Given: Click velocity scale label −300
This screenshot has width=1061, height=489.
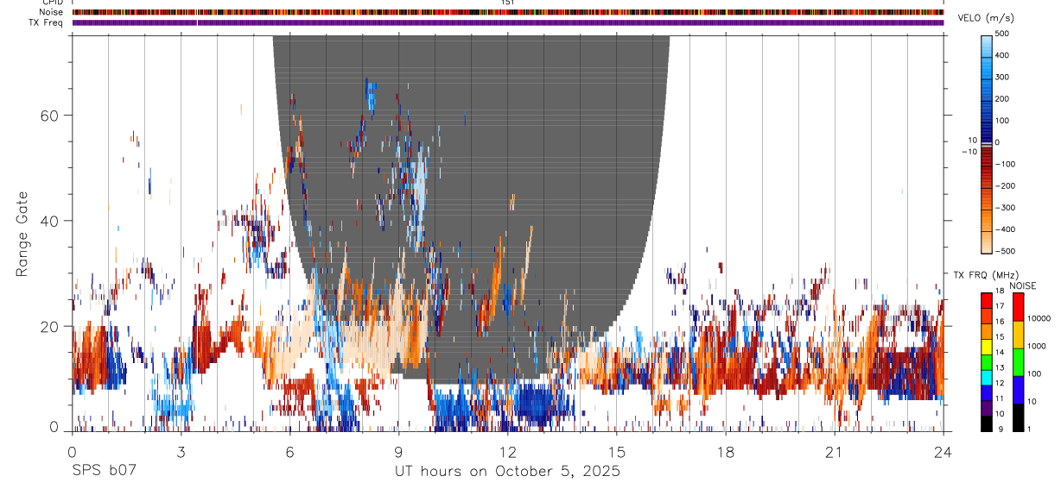Looking at the screenshot, I should coord(1004,208).
